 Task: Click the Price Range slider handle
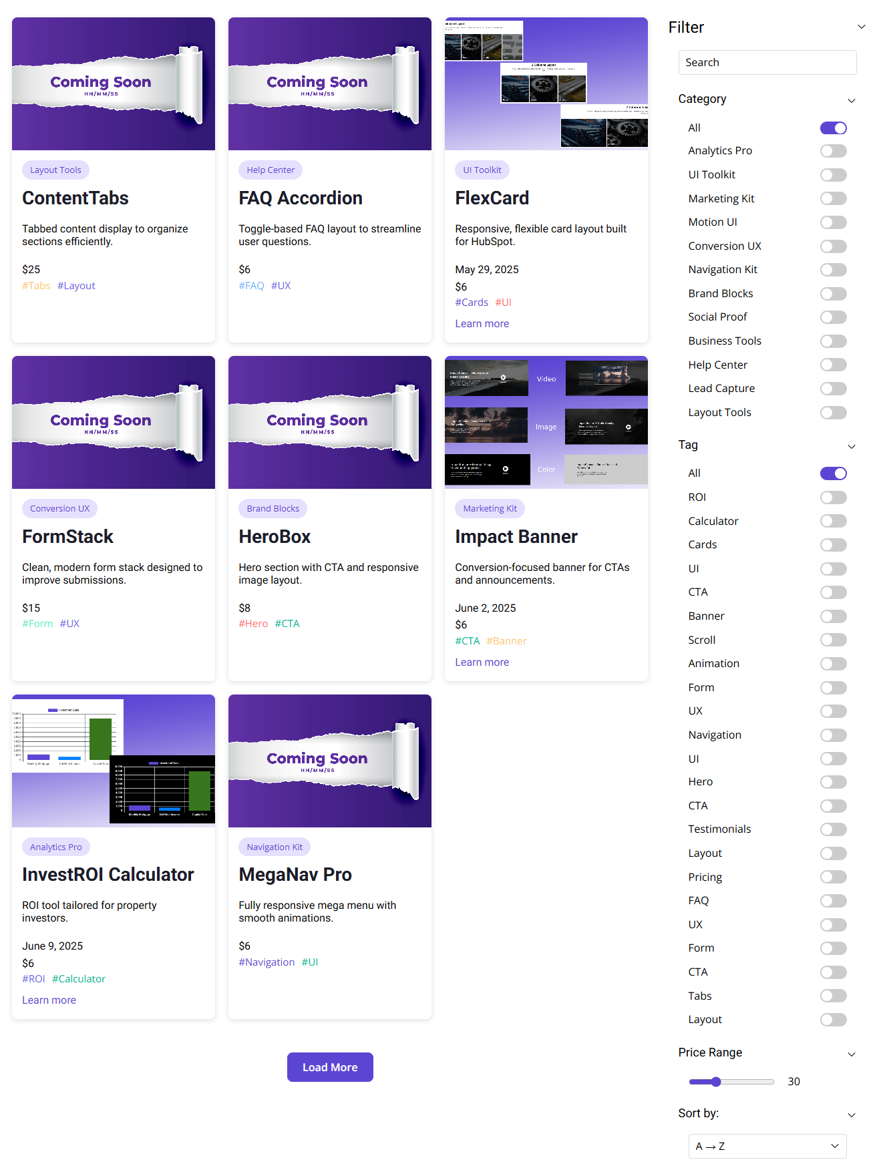[716, 1082]
